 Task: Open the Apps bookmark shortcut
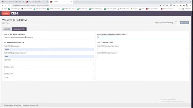tap(4, 9)
